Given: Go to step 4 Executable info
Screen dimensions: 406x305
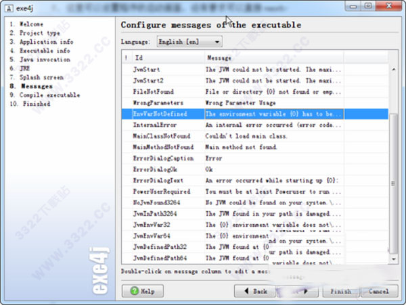Looking at the screenshot, I should click(40, 51).
